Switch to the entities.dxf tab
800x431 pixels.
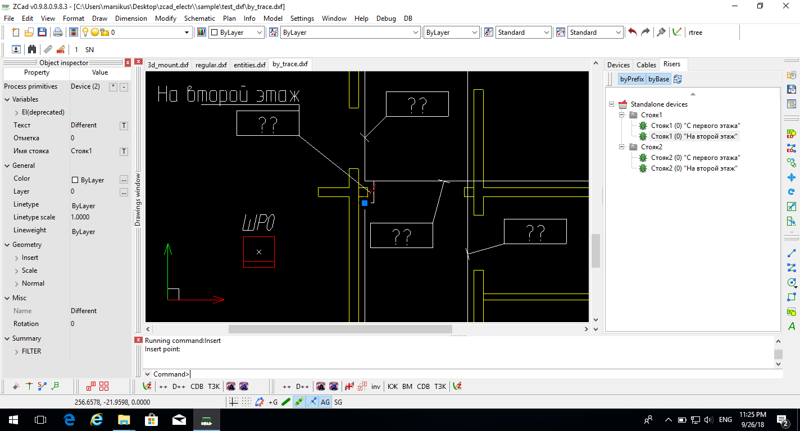pyautogui.click(x=249, y=65)
